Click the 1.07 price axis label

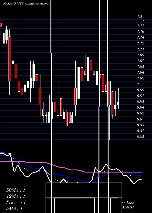tap(140, 61)
